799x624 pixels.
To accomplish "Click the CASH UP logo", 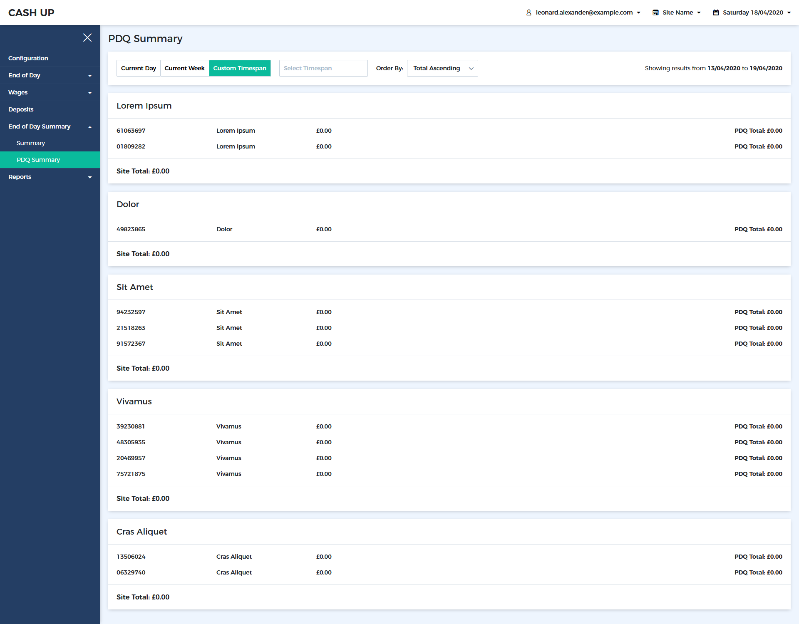I will coord(31,13).
